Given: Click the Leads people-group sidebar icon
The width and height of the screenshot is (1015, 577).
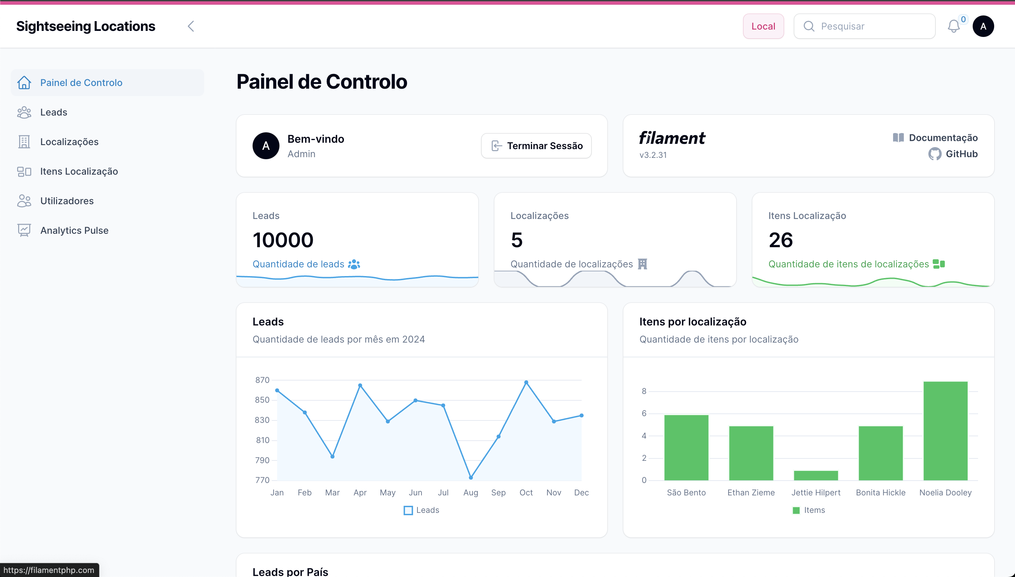Looking at the screenshot, I should tap(24, 112).
